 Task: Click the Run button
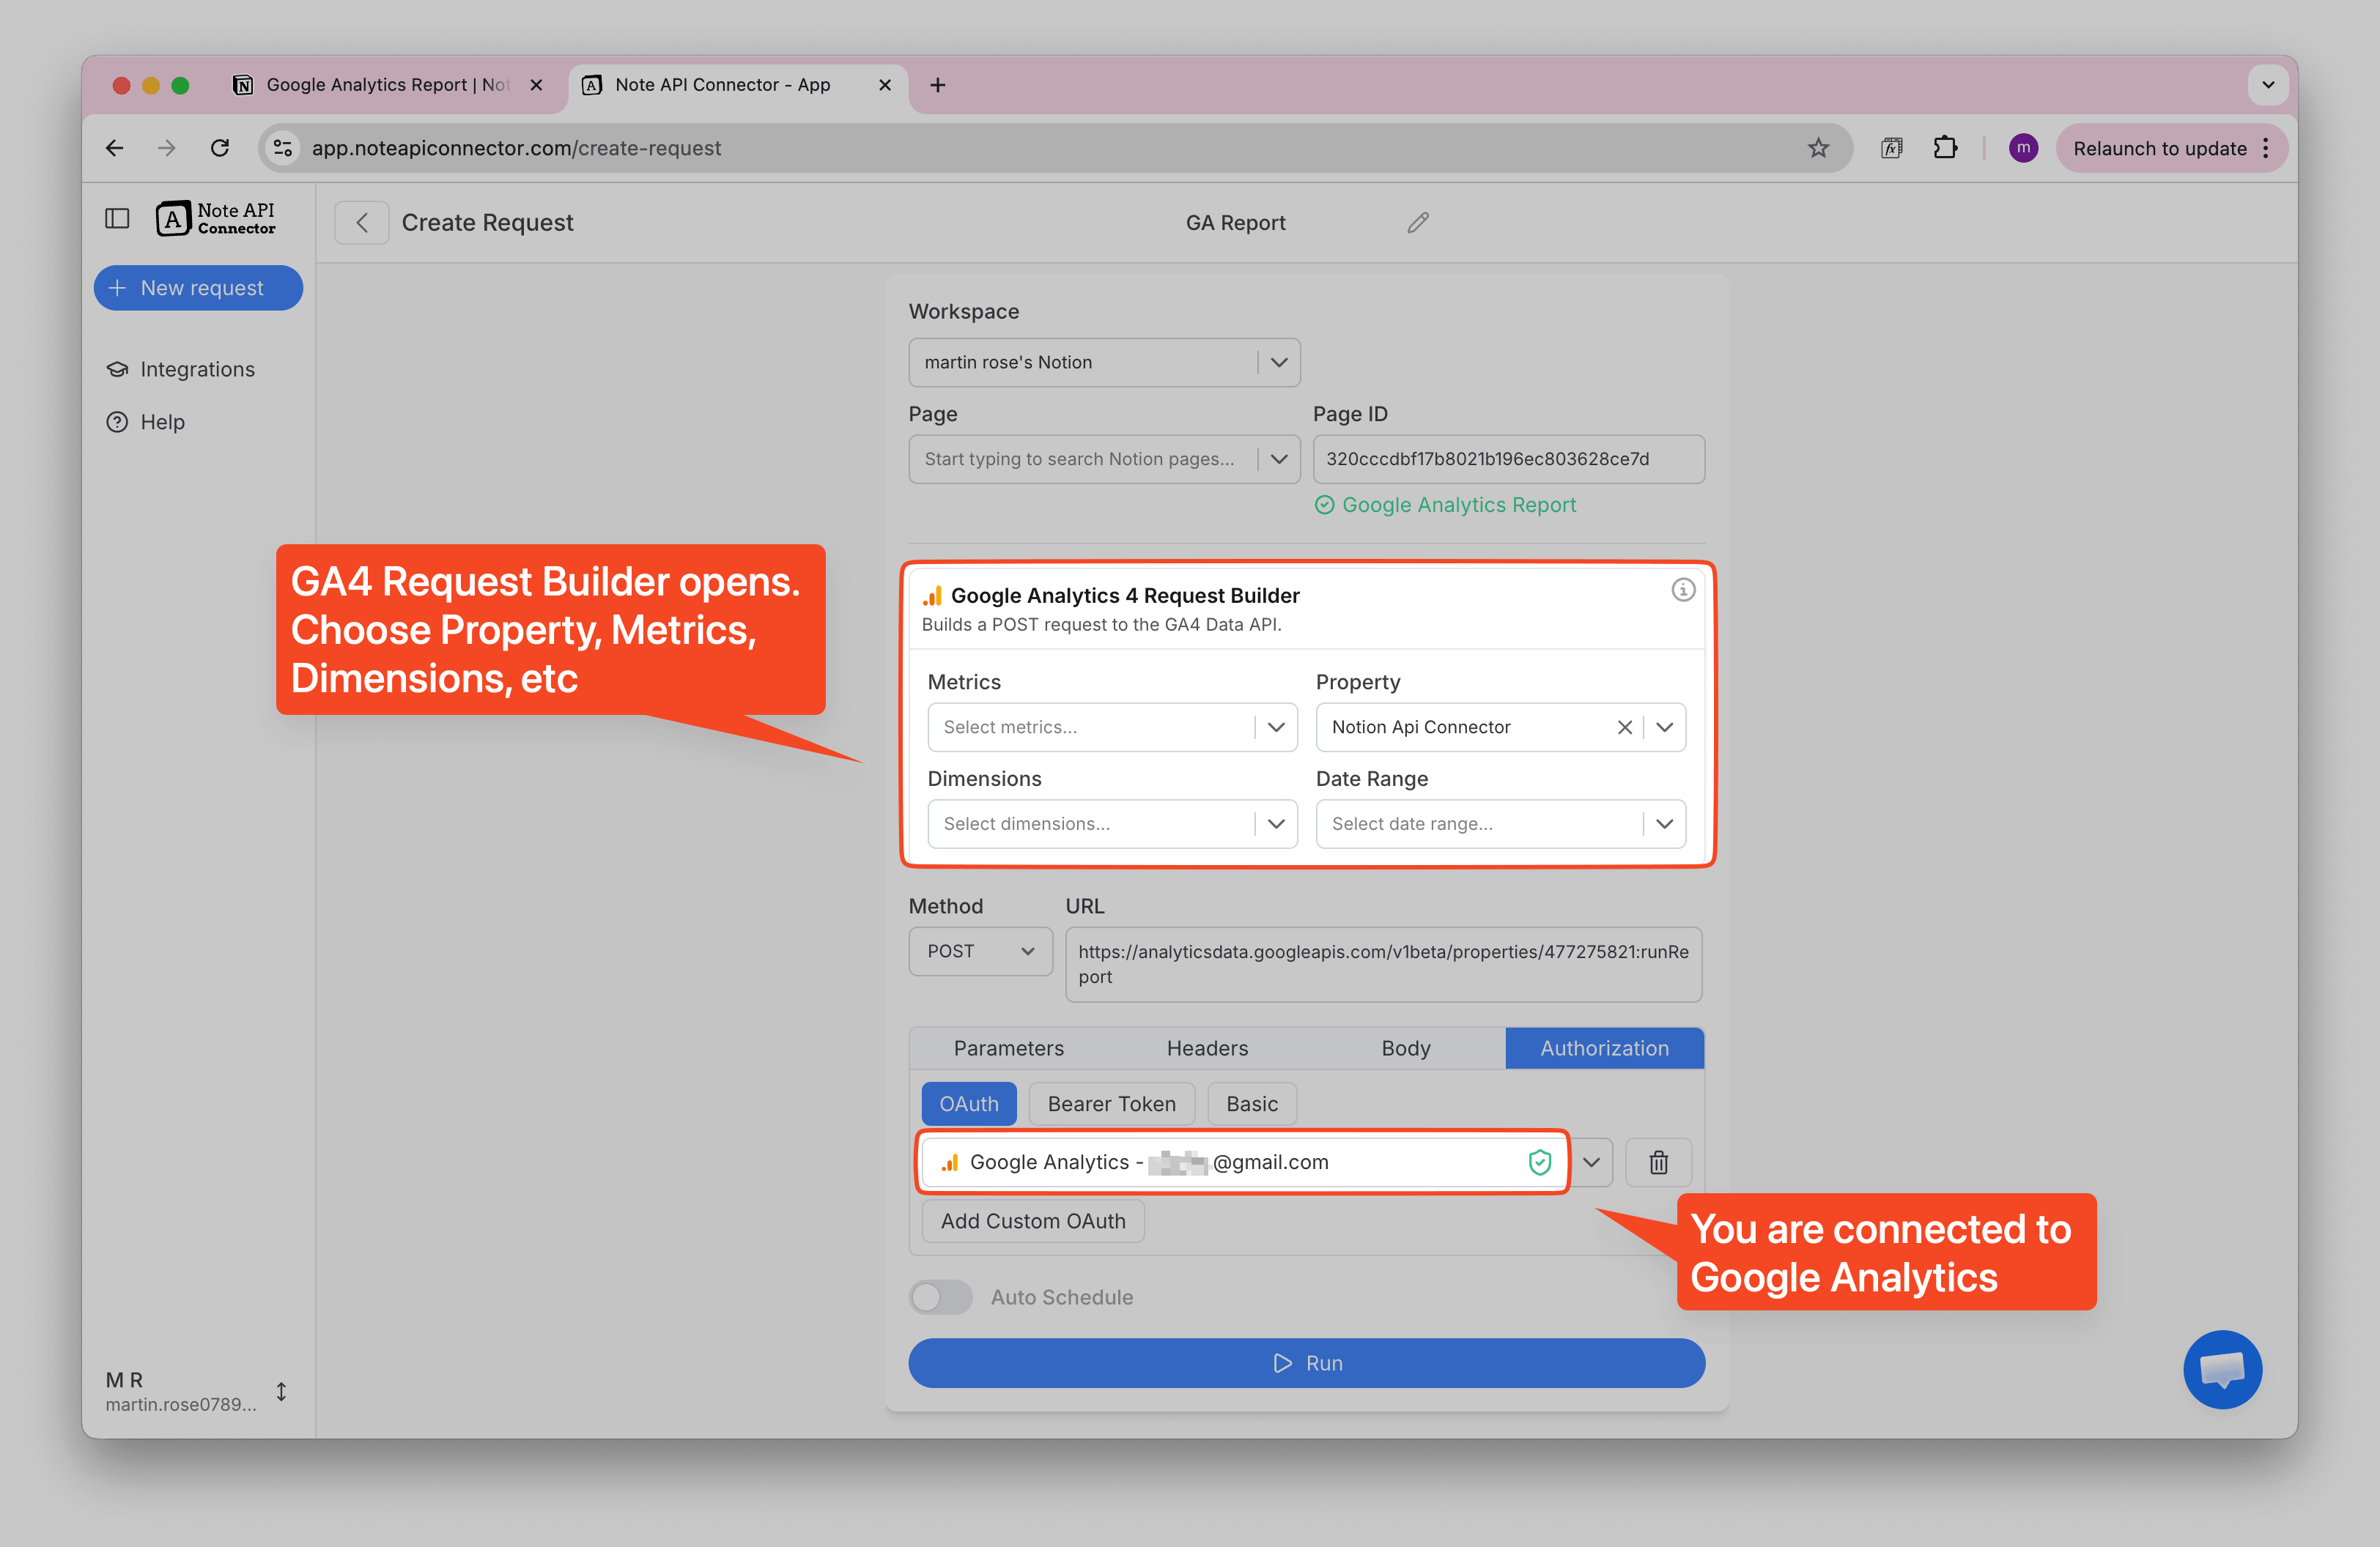pos(1306,1362)
